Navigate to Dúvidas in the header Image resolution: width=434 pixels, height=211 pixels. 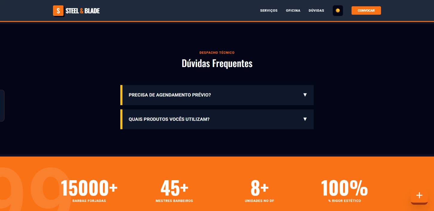(x=316, y=10)
